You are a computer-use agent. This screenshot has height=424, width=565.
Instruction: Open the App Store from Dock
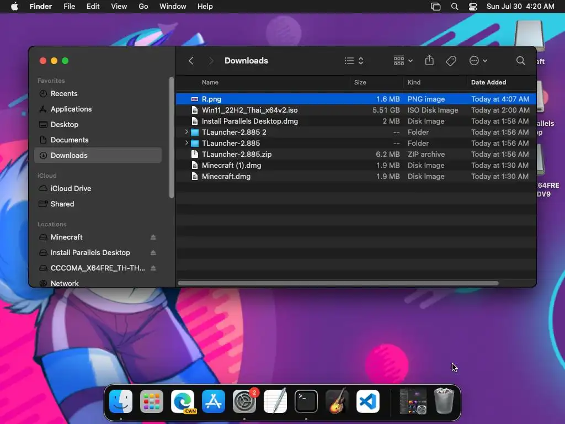tap(214, 401)
